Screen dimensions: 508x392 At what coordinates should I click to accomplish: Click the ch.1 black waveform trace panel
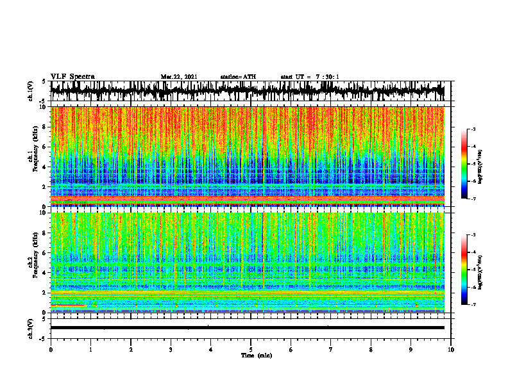[247, 91]
